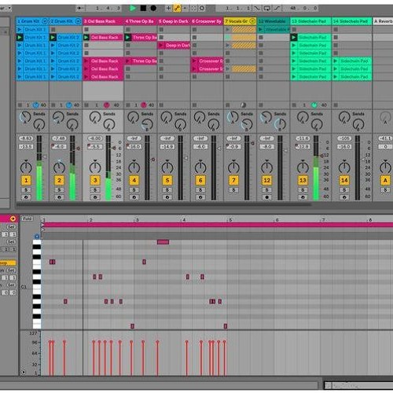The image size is (393, 393).
Task: Click the Send A knob on track 1
Action: point(25,117)
